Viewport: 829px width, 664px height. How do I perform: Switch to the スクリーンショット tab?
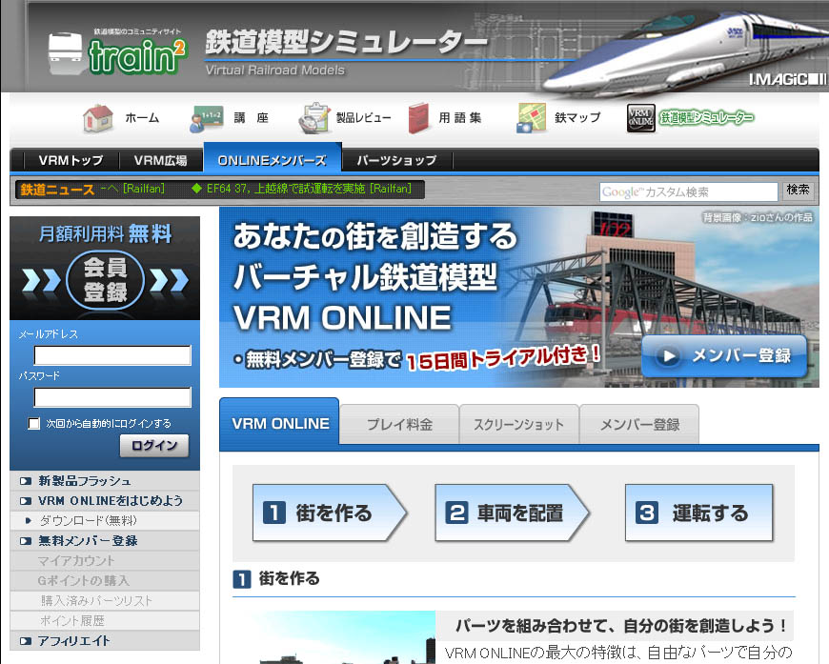point(518,425)
